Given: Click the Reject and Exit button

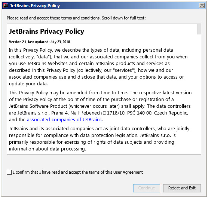Looking at the screenshot, I should 182,188.
